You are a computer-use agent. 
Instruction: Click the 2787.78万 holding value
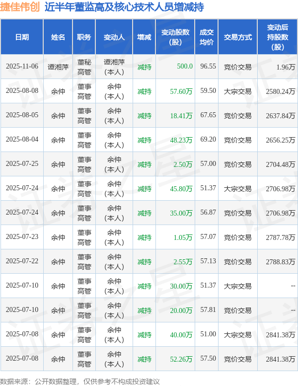point(281,237)
